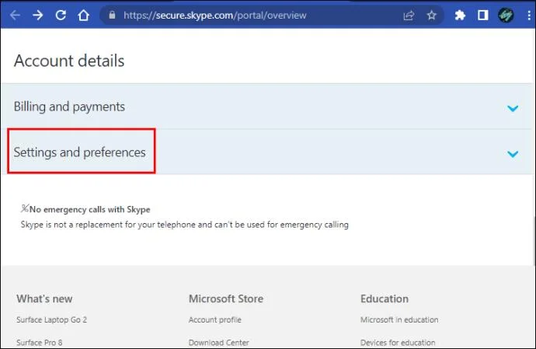
Task: Open the browser three-dot menu
Action: 529,15
